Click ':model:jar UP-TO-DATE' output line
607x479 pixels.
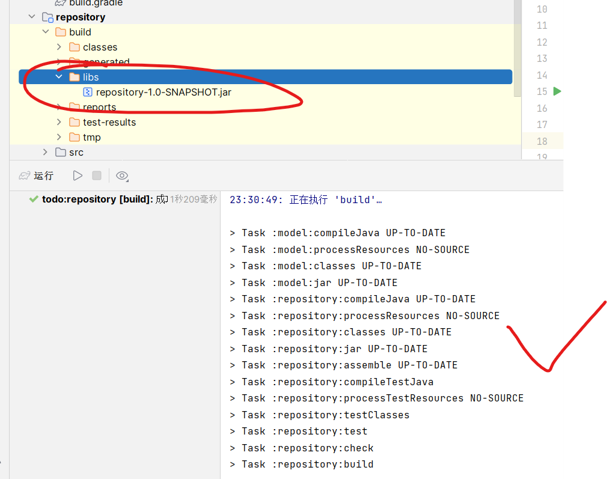314,282
